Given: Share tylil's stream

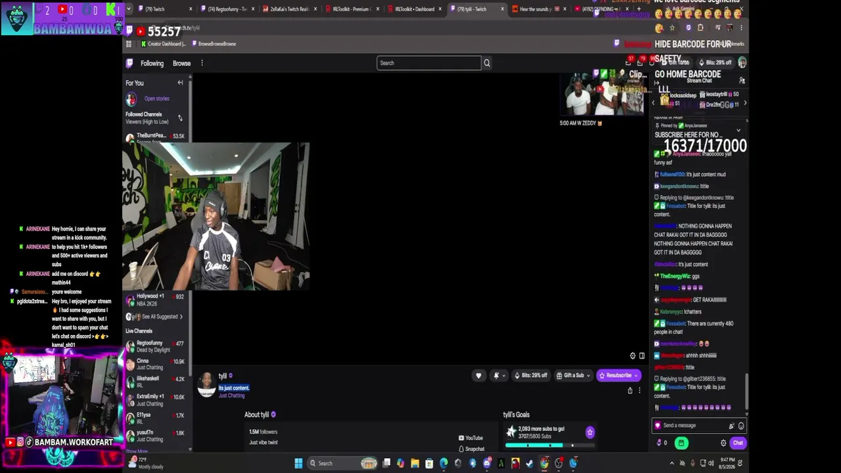Looking at the screenshot, I should tap(629, 390).
